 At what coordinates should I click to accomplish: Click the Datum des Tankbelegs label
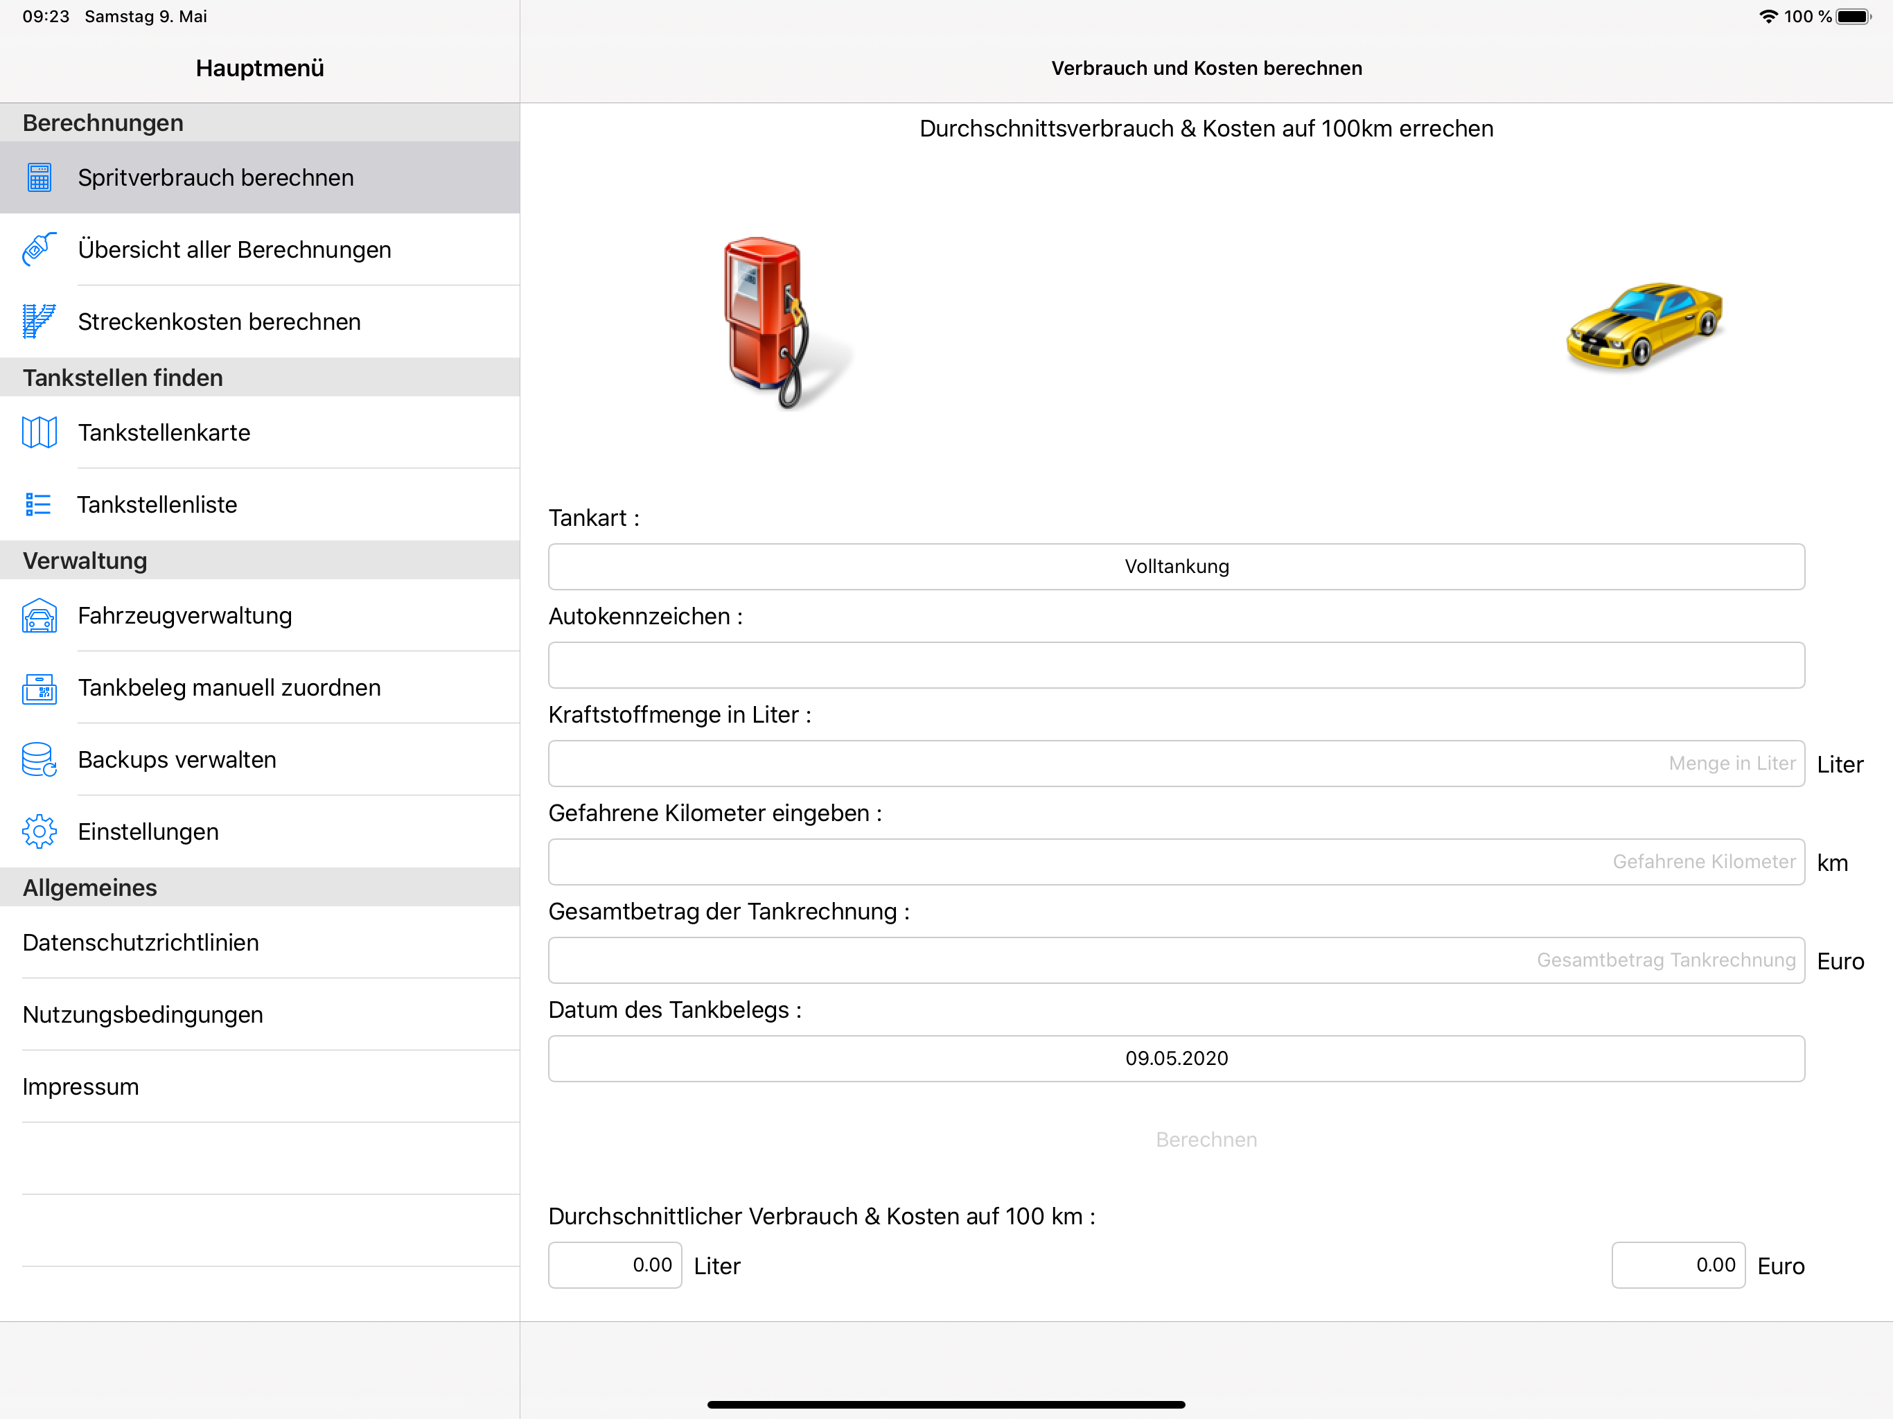click(x=675, y=1010)
